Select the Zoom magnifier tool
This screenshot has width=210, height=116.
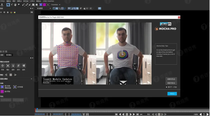[19, 5]
